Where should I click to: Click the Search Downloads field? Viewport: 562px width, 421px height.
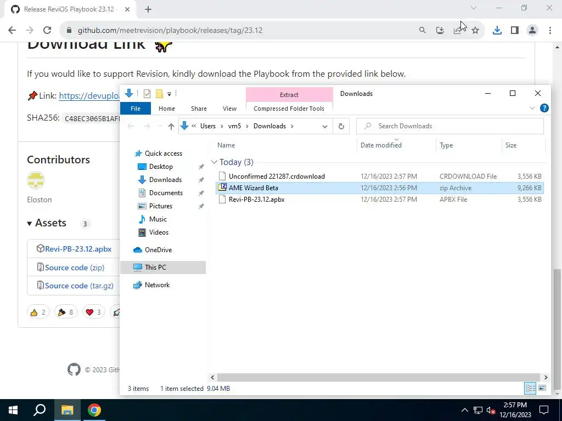pos(450,126)
